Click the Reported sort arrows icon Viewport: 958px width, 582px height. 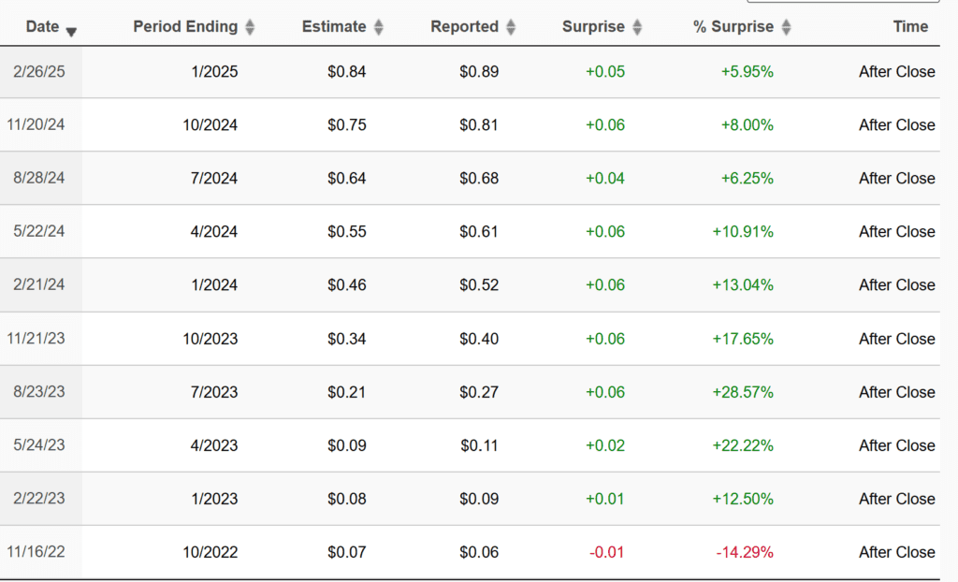point(512,27)
